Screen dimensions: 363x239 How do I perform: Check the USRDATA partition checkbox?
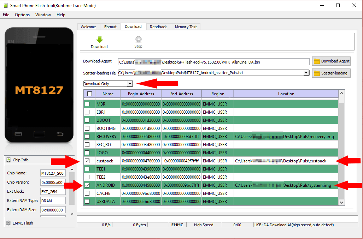click(87, 201)
